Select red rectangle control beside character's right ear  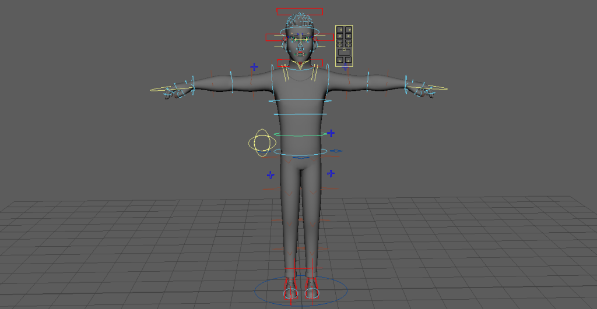point(276,37)
